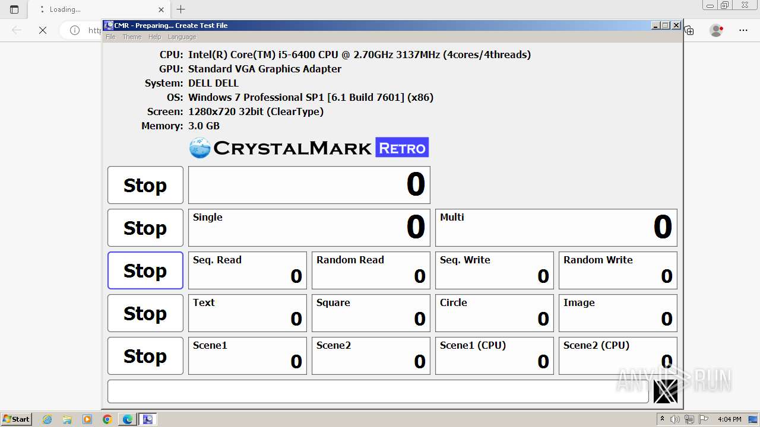Click the Multi CPU score box

pyautogui.click(x=556, y=228)
